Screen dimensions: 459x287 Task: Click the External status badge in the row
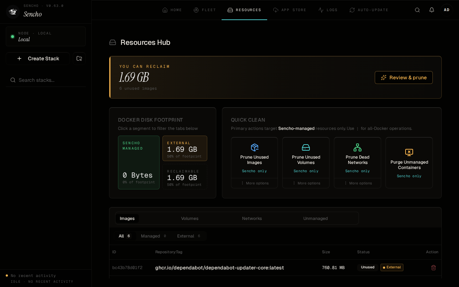pyautogui.click(x=392, y=267)
